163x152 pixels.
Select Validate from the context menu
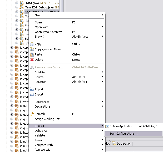40,135
